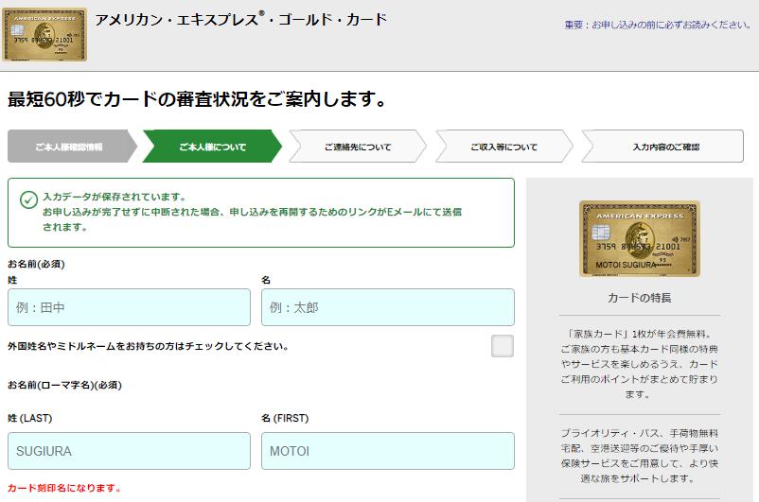The height and width of the screenshot is (502, 759).
Task: Check the foreign name or middle name box
Action: coord(503,346)
